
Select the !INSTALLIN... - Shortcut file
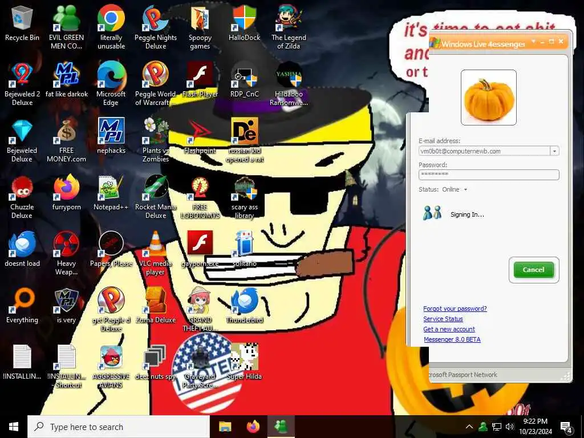[67, 367]
